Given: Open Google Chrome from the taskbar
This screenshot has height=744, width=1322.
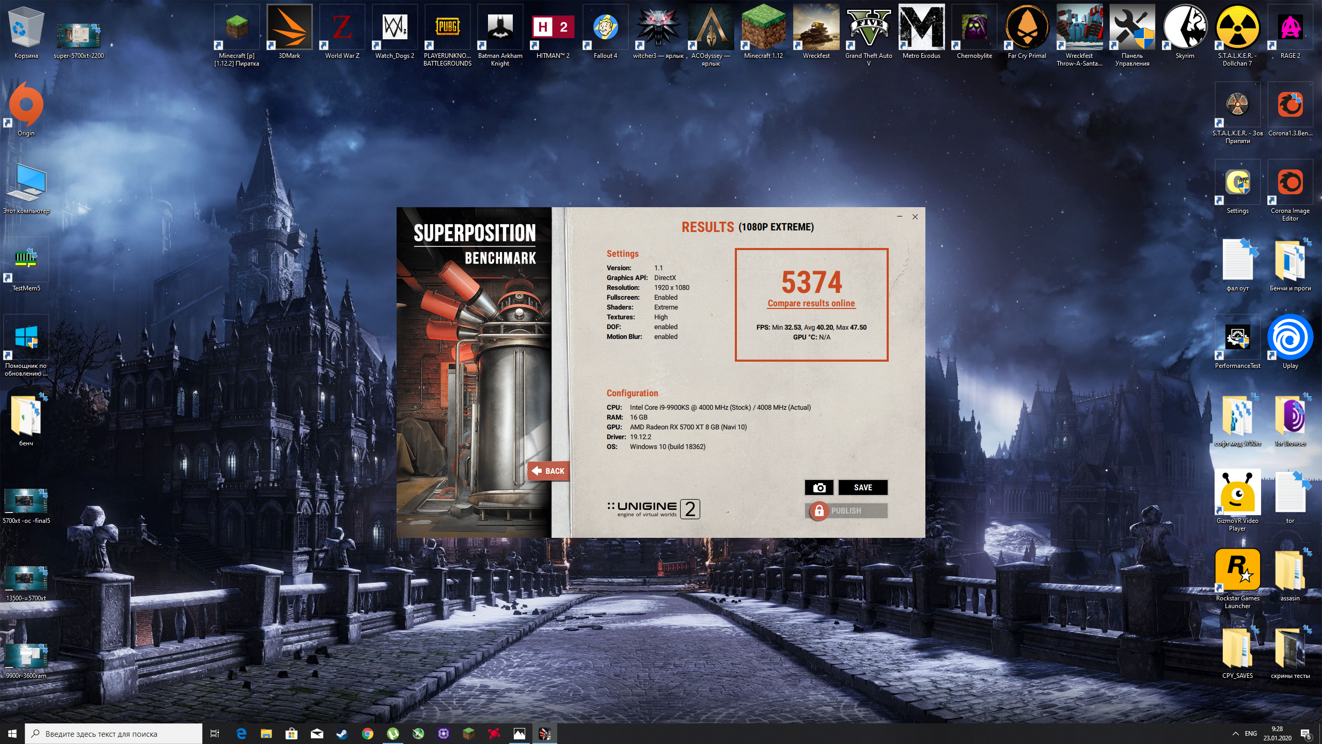Looking at the screenshot, I should tap(368, 734).
